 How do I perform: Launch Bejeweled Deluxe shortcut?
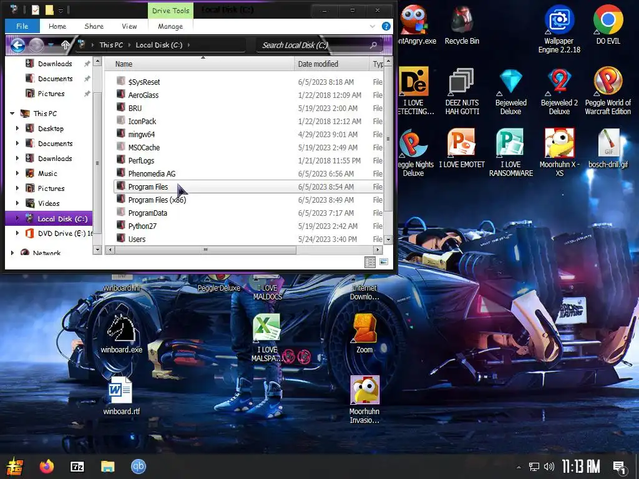click(510, 91)
